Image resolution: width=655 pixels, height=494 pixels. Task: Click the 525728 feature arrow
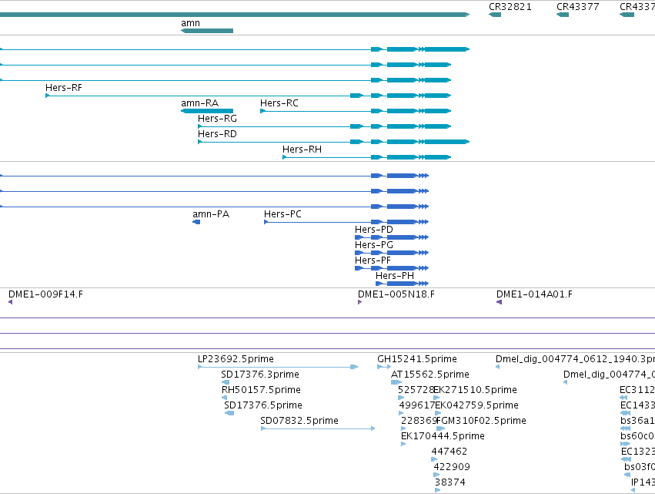[x=400, y=398]
